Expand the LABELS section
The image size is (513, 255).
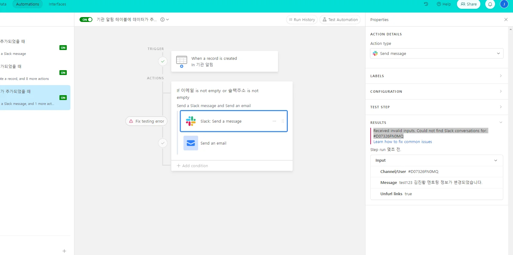(436, 76)
